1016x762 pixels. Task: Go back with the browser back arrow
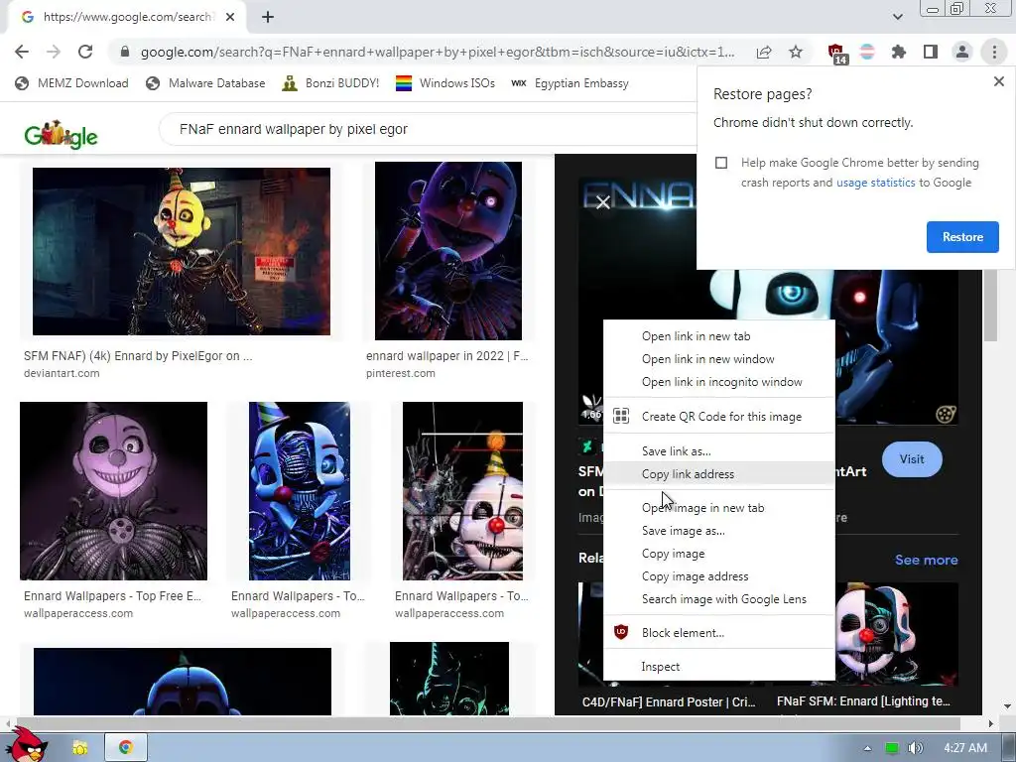tap(22, 52)
